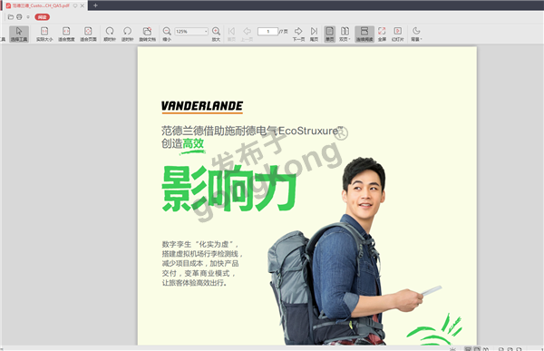This screenshot has width=544, height=351.
Task: Start 幻灯片 slideshow mode
Action: pyautogui.click(x=398, y=34)
